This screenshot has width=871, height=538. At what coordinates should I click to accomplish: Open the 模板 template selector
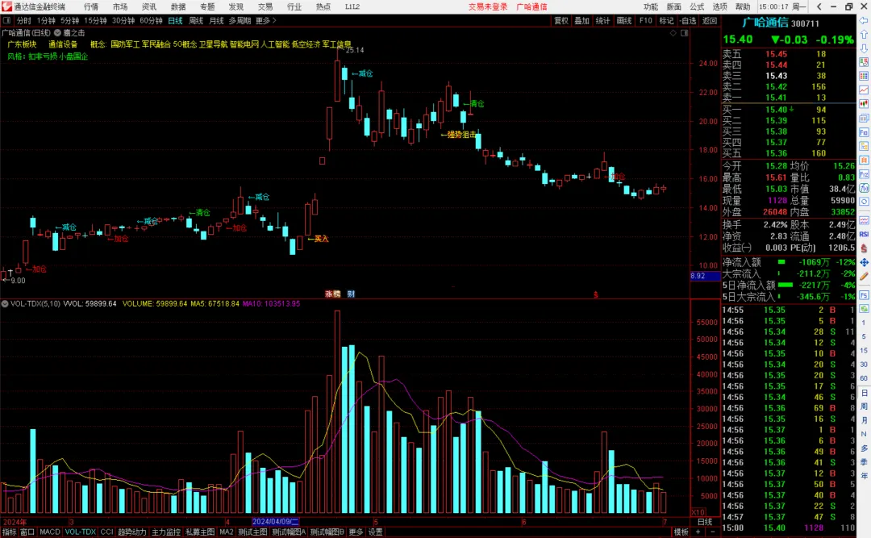681,532
